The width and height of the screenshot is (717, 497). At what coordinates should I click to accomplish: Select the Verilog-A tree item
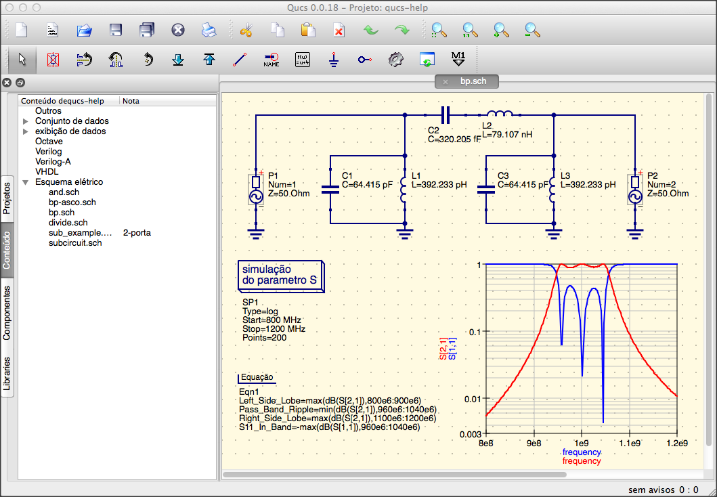[53, 161]
